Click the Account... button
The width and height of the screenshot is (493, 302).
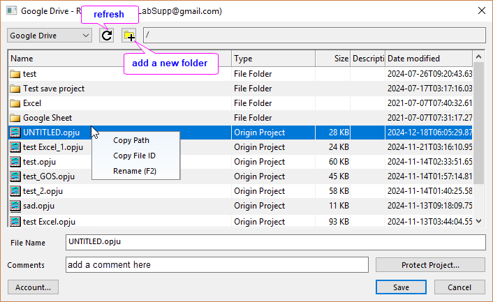pos(33,287)
